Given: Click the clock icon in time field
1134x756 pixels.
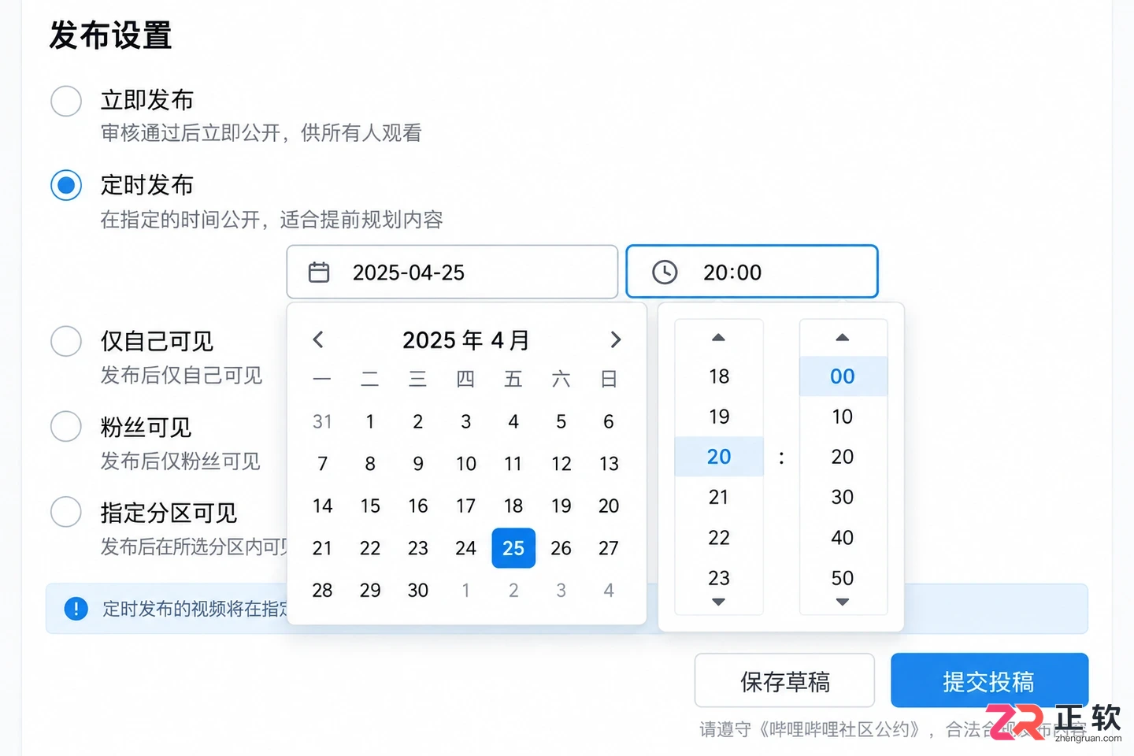Looking at the screenshot, I should click(x=665, y=272).
